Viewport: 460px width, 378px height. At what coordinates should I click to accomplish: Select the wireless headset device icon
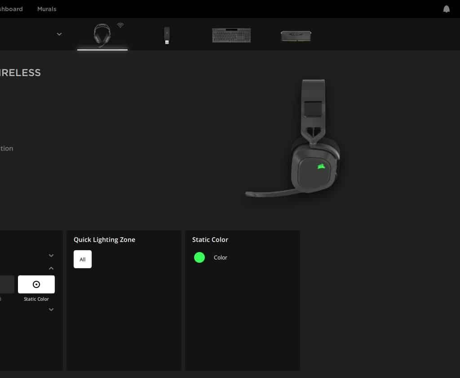coord(102,35)
